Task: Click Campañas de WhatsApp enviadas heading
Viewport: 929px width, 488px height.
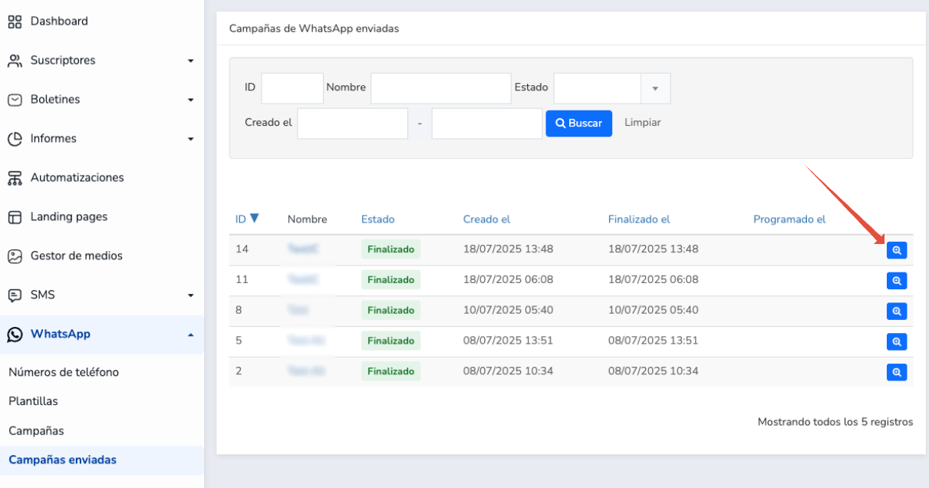Action: 314,28
